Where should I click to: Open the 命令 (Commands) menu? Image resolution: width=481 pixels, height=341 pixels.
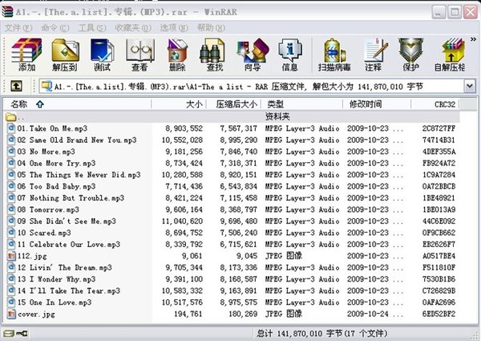pyautogui.click(x=55, y=28)
